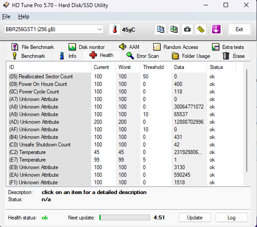The width and height of the screenshot is (257, 227).
Task: Open options gear icon
Action: (200, 29)
